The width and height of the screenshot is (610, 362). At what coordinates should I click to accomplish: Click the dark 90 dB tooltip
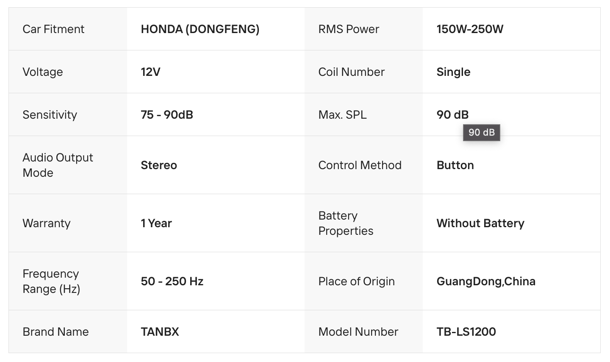tap(481, 133)
